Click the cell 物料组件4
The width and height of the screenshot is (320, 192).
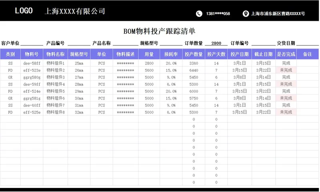[55, 84]
